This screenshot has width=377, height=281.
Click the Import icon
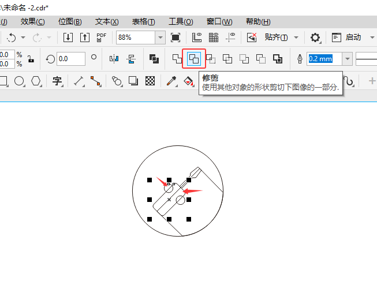coord(68,38)
